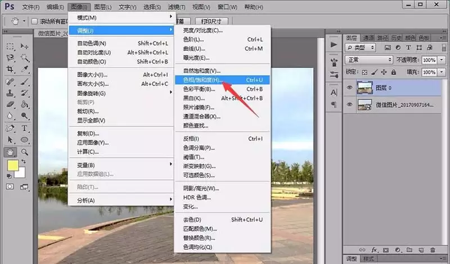This screenshot has width=450, height=264.
Task: Expand the 不透明度 100% dropdown arrow
Action: pos(442,60)
